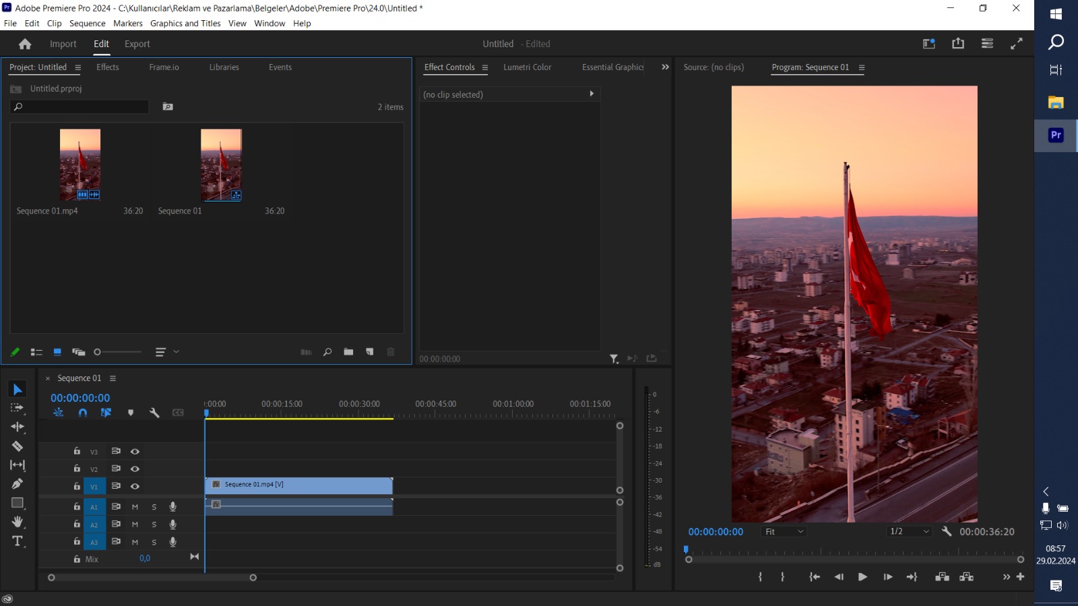Switch to the Lumetri Color tab
This screenshot has height=606, width=1078.
point(527,67)
